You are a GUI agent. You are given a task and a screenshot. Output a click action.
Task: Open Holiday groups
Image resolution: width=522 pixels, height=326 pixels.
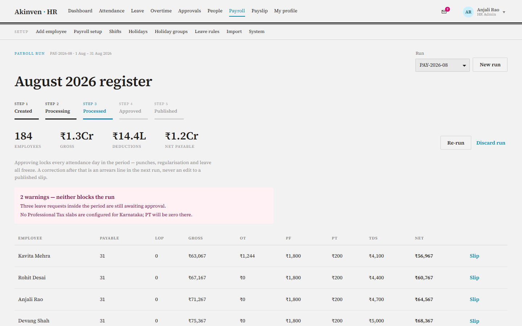click(171, 32)
